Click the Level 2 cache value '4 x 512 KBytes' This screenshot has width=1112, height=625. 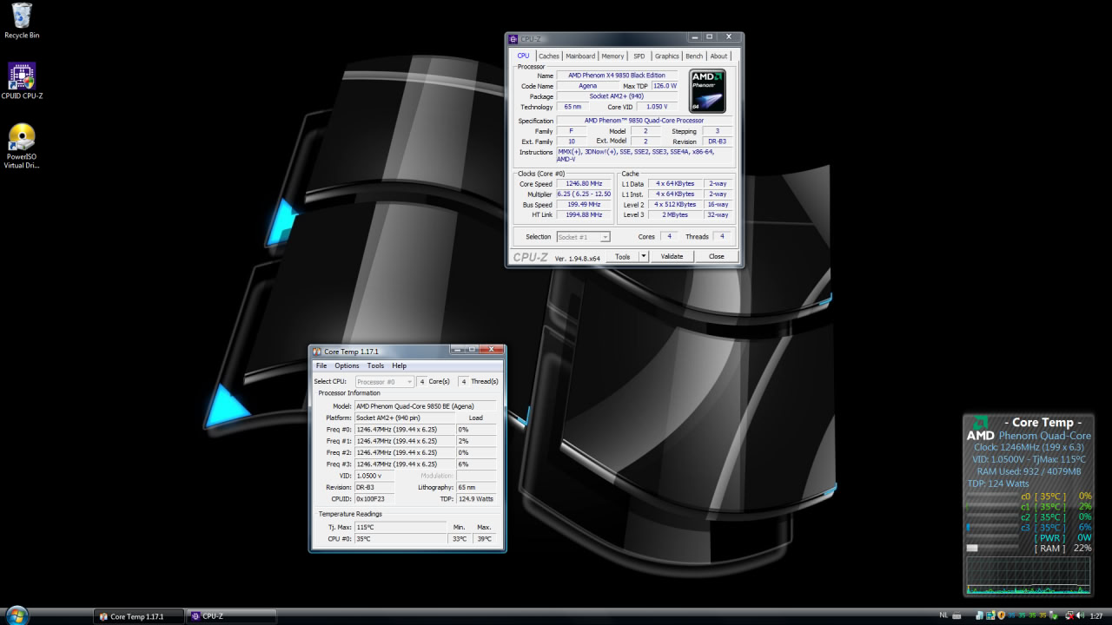675,205
